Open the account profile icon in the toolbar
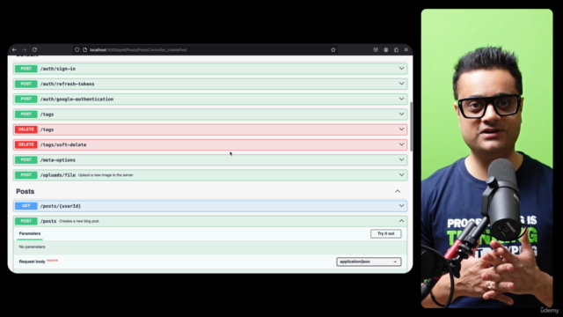 pyautogui.click(x=386, y=50)
